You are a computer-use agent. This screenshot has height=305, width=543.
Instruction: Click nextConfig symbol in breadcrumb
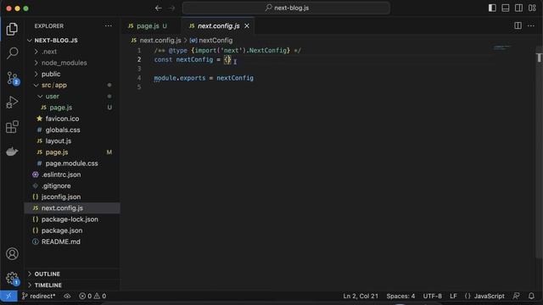(x=216, y=41)
